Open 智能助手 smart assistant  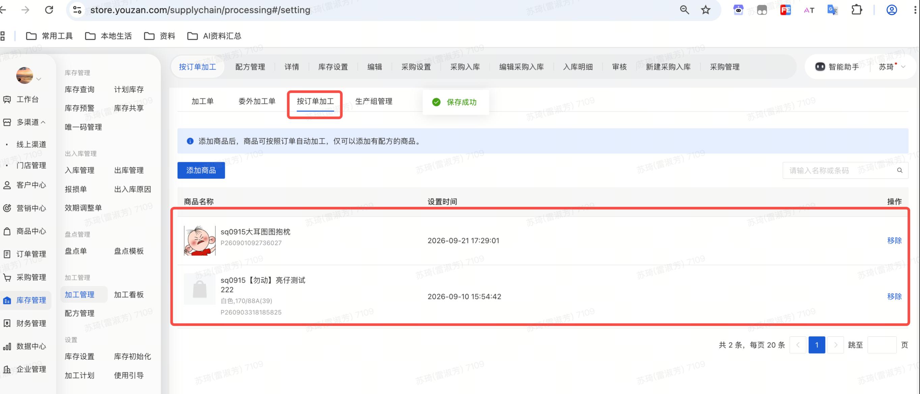(837, 67)
